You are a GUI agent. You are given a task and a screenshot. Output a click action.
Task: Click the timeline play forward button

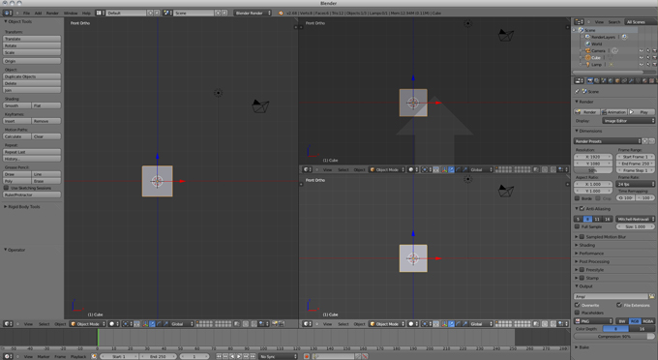(x=239, y=356)
